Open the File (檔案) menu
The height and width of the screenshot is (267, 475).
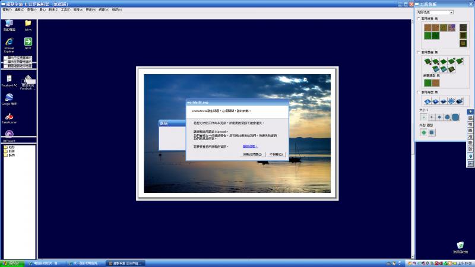[7, 9]
